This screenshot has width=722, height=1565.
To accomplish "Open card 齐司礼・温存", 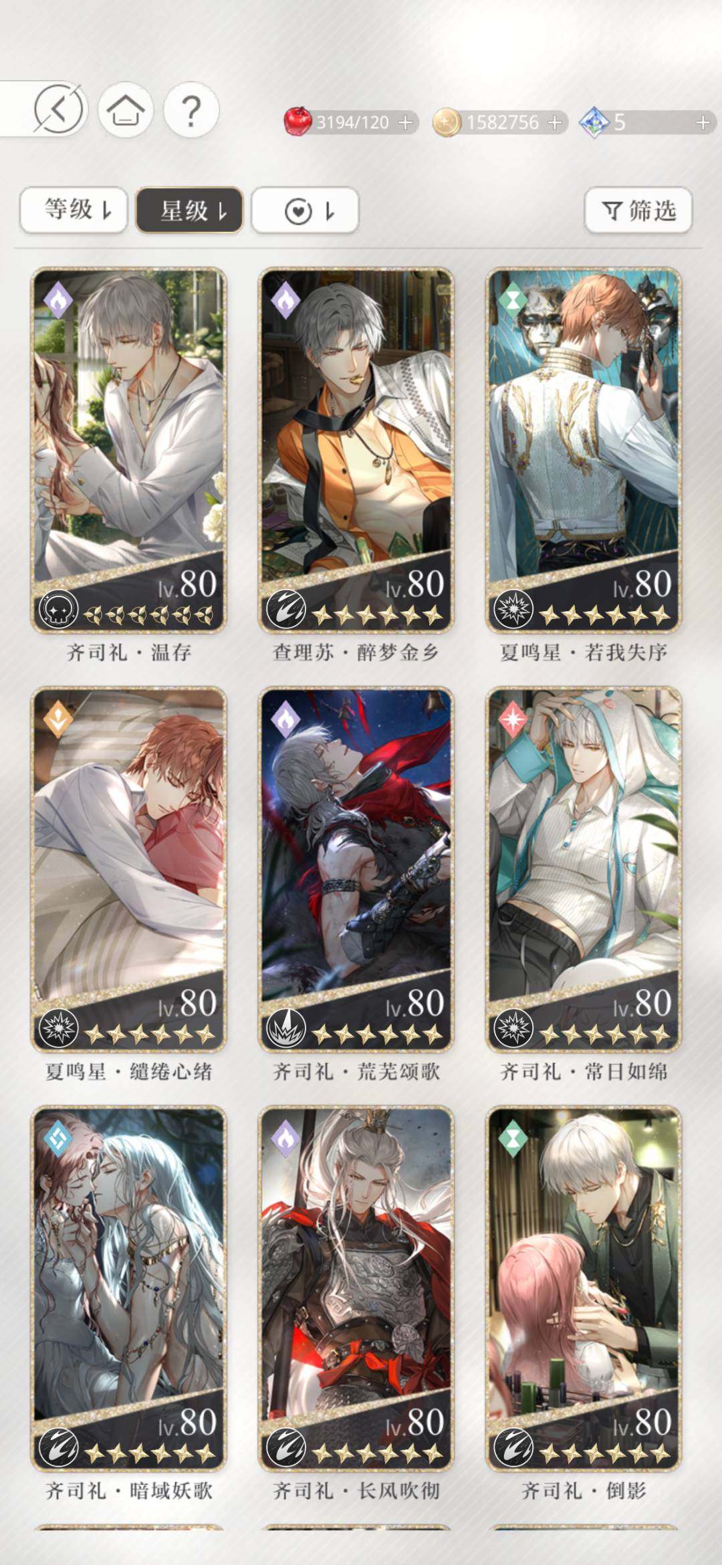I will point(129,451).
